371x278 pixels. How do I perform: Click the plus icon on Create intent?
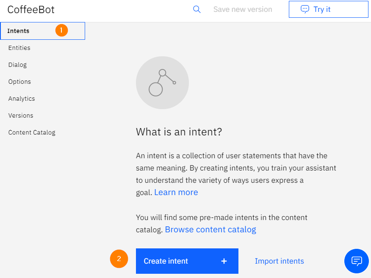point(224,261)
